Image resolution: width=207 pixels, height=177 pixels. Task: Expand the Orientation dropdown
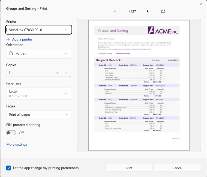point(39,54)
